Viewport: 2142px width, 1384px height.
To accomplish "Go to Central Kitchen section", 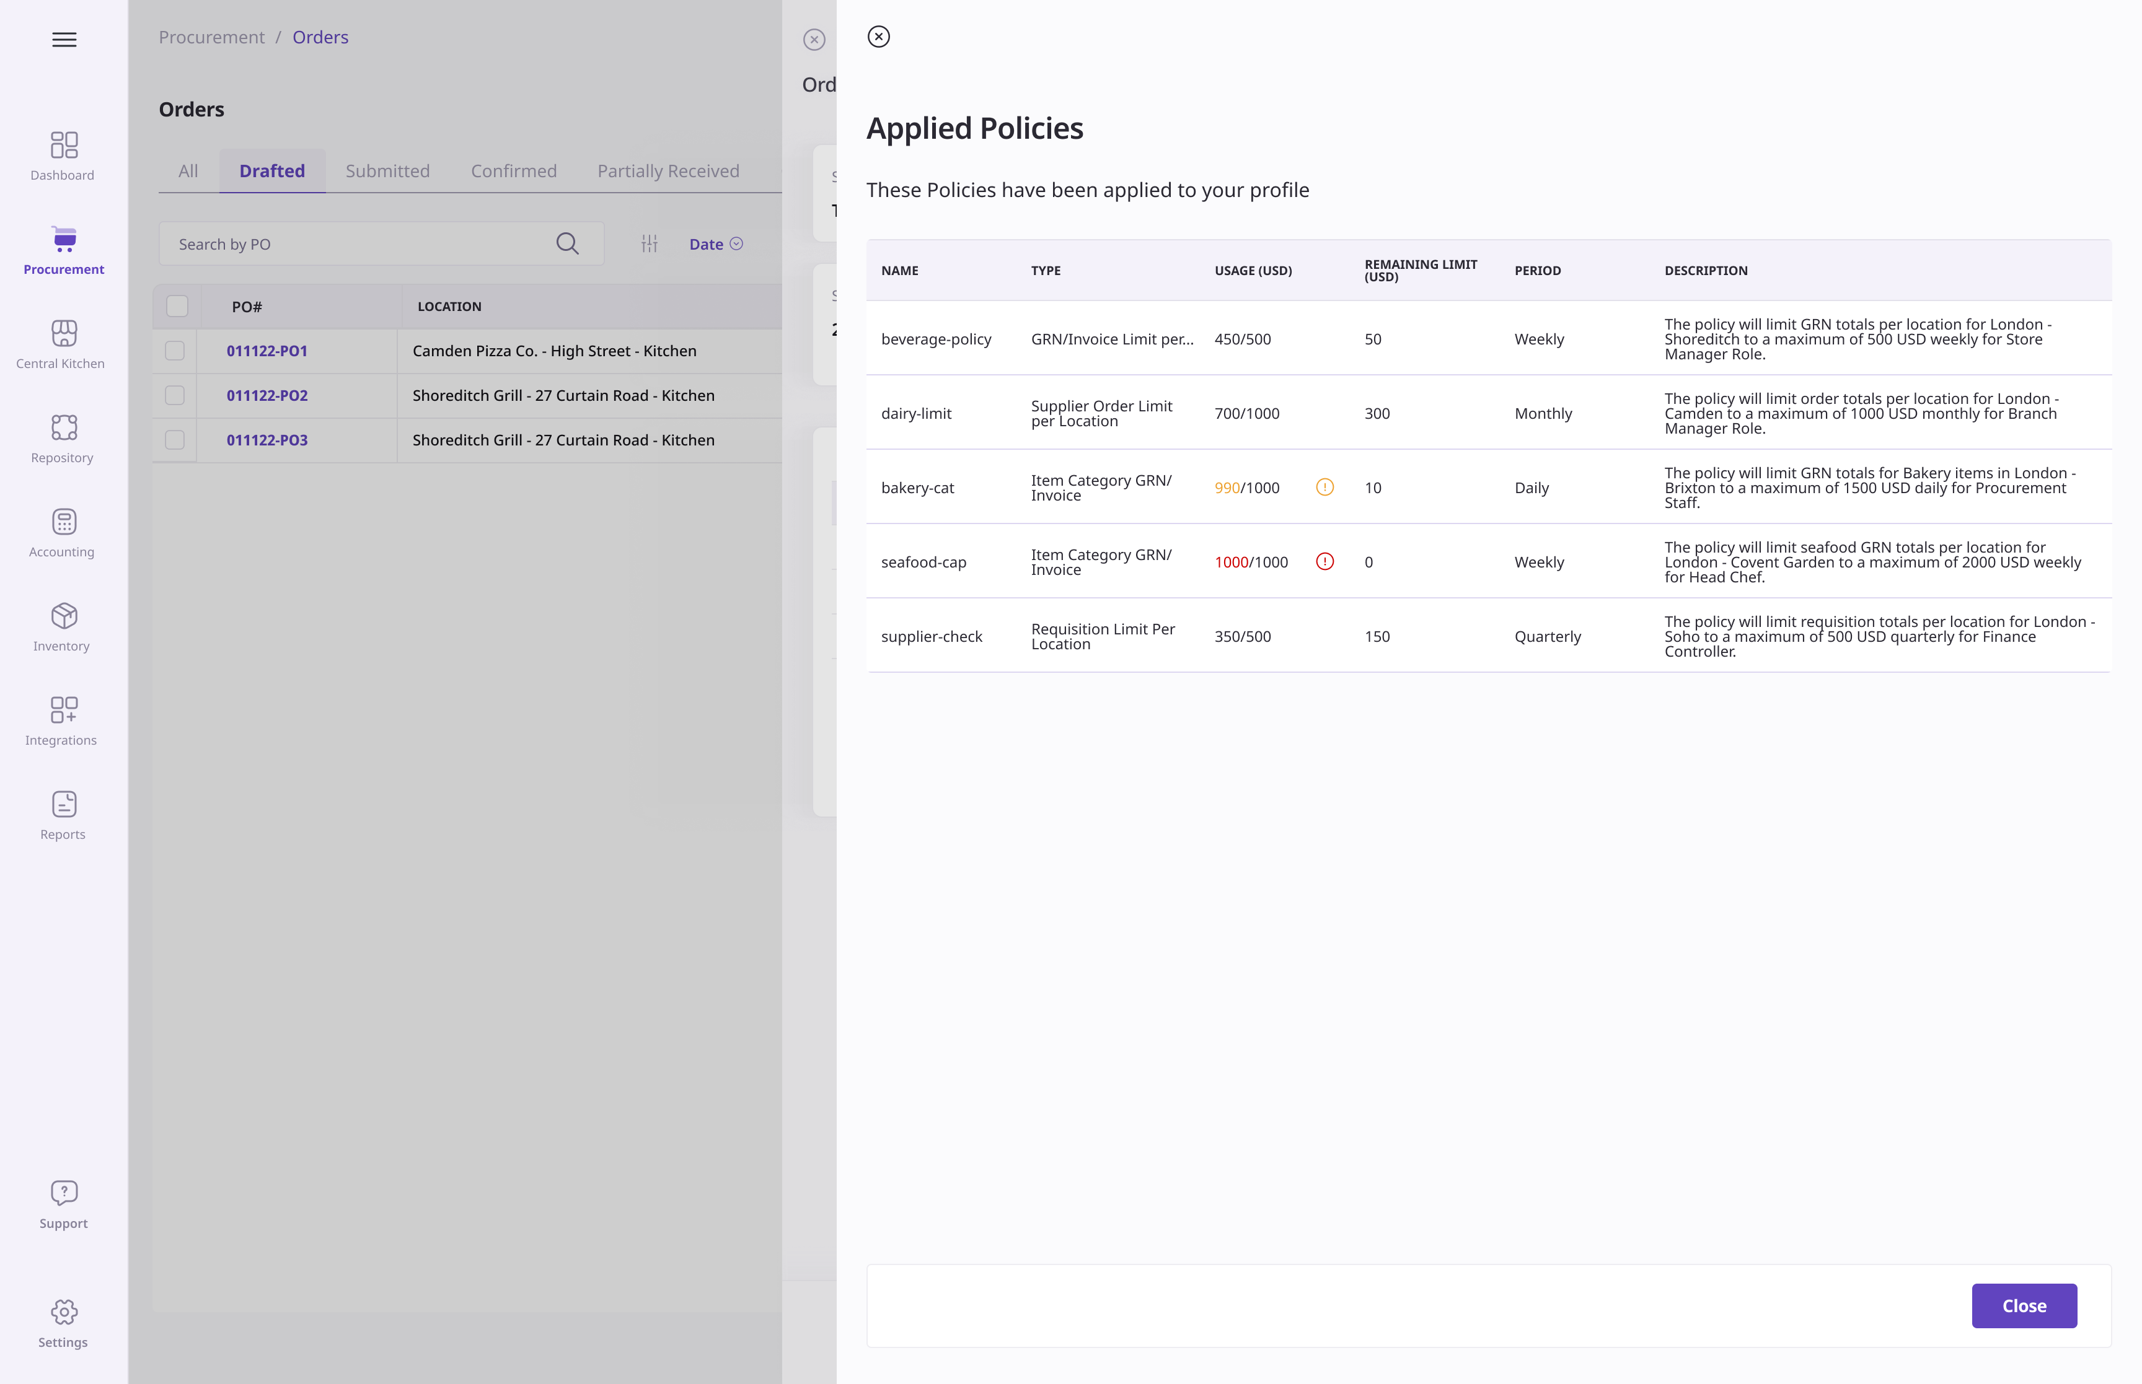I will coord(63,344).
